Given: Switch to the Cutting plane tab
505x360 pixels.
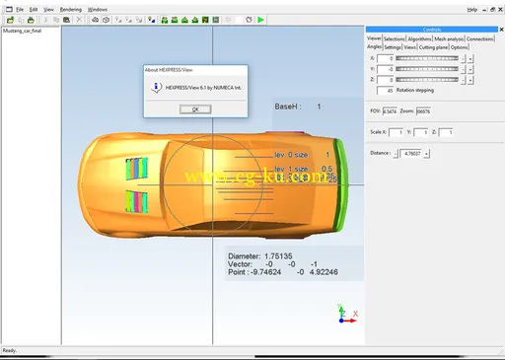Looking at the screenshot, I should tap(433, 47).
